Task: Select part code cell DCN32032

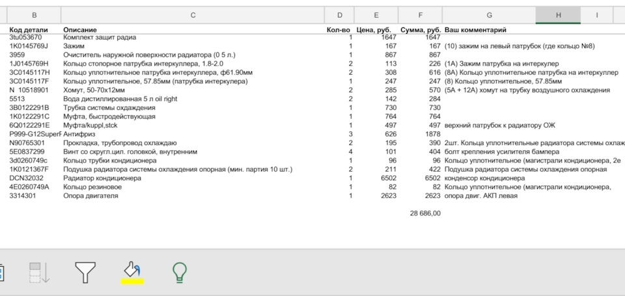Action: (x=26, y=178)
